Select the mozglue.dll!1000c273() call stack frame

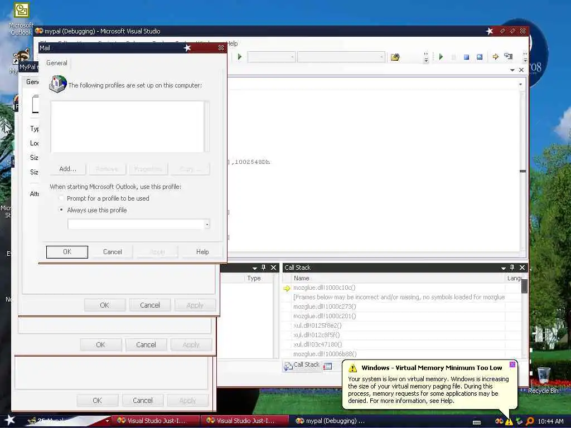click(x=325, y=307)
